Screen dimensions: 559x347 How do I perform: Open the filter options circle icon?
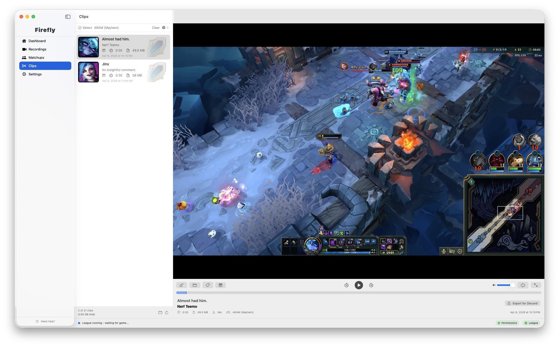(164, 28)
